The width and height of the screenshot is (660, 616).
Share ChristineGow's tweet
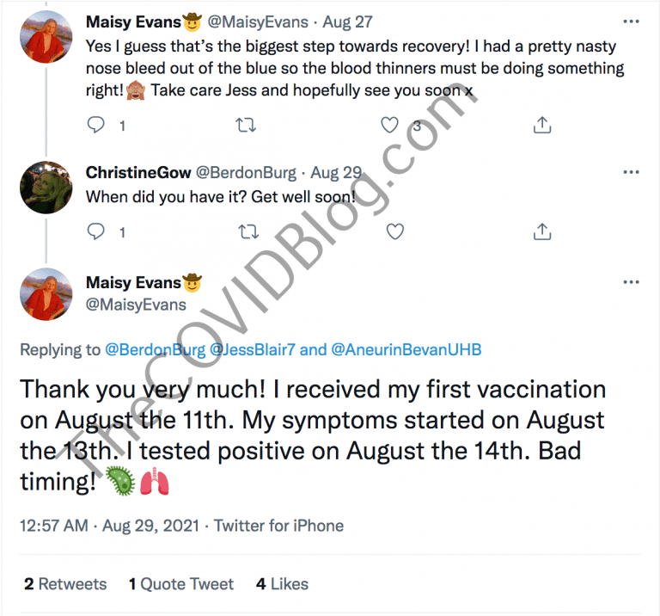(x=541, y=231)
